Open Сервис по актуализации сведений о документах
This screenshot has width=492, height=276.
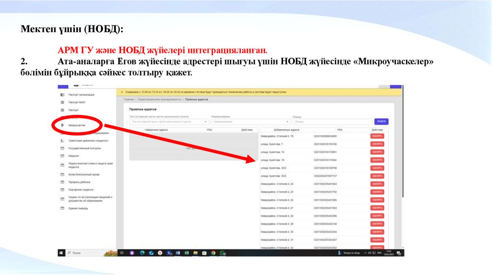coord(90,199)
